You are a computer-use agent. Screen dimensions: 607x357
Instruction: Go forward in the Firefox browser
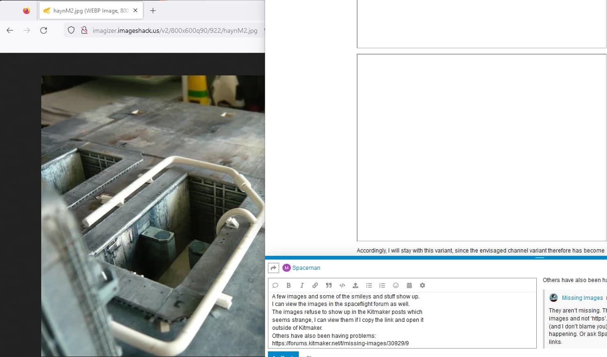tap(27, 30)
